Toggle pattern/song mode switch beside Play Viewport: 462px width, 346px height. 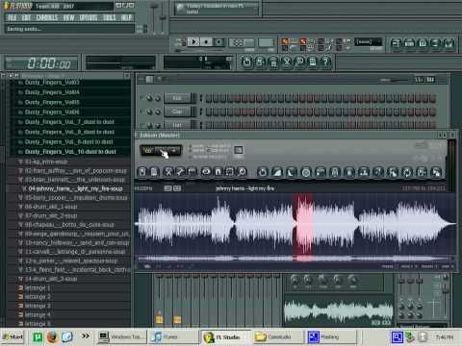[181, 42]
